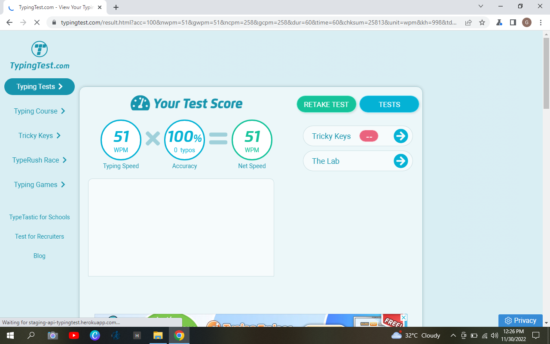This screenshot has height=344, width=550.
Task: Open the Blog link
Action: click(40, 256)
